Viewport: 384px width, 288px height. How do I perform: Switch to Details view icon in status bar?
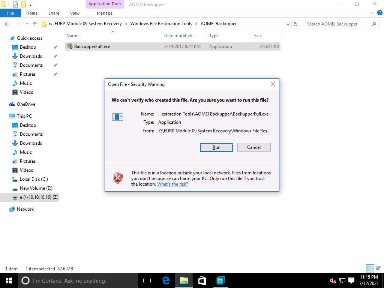pos(370,268)
